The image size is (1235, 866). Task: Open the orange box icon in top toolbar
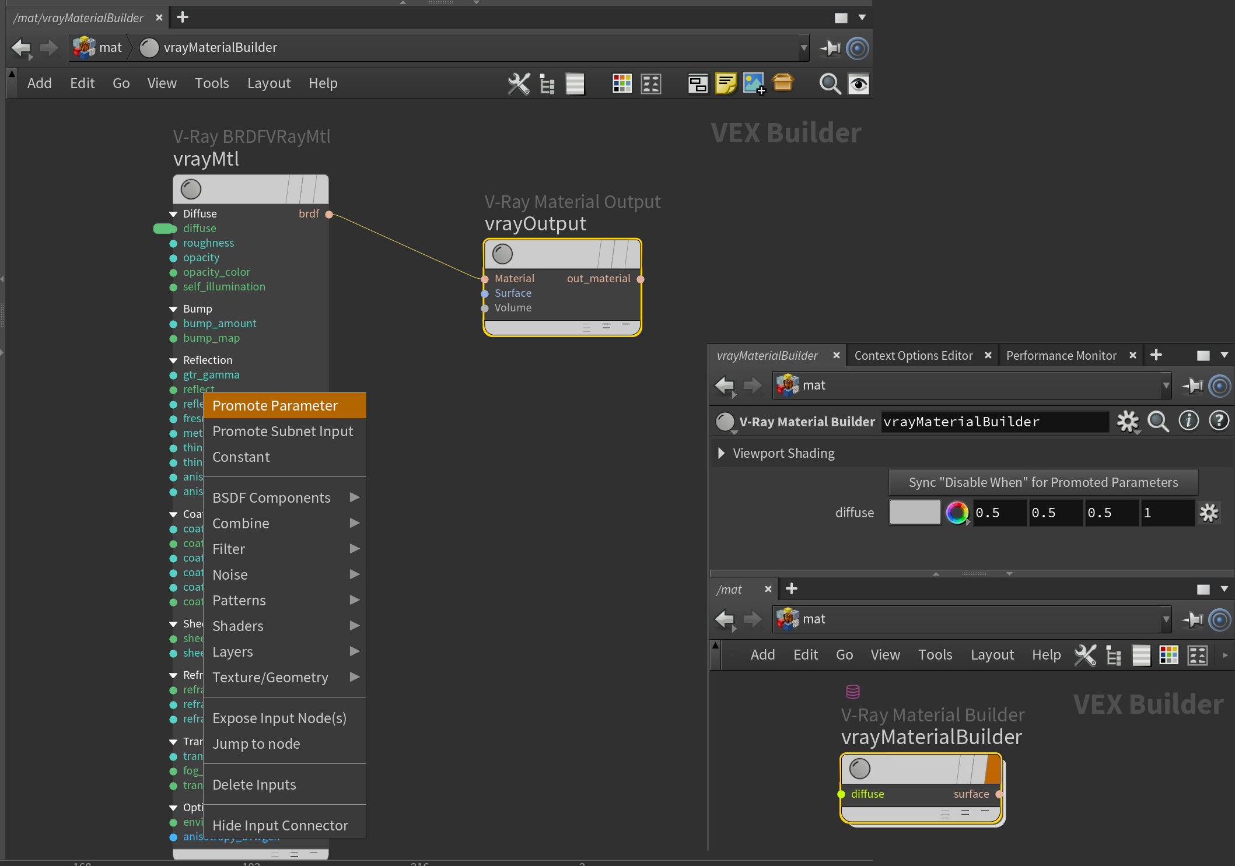(x=783, y=83)
